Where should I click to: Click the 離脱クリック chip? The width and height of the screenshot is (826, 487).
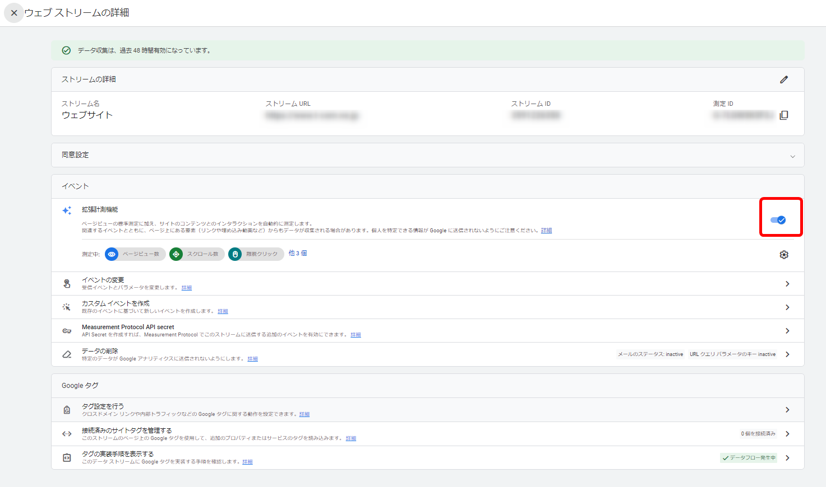pos(256,254)
